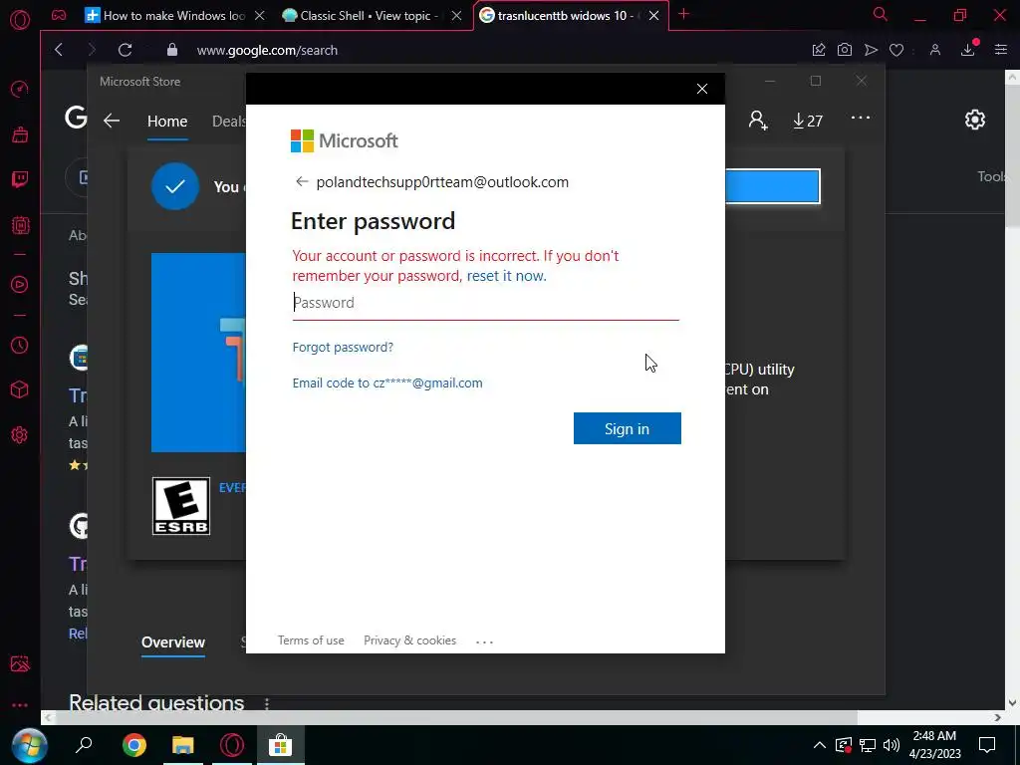Screen dimensions: 1020x765
Task: Open Microsoft Store taskbar icon
Action: [280, 745]
